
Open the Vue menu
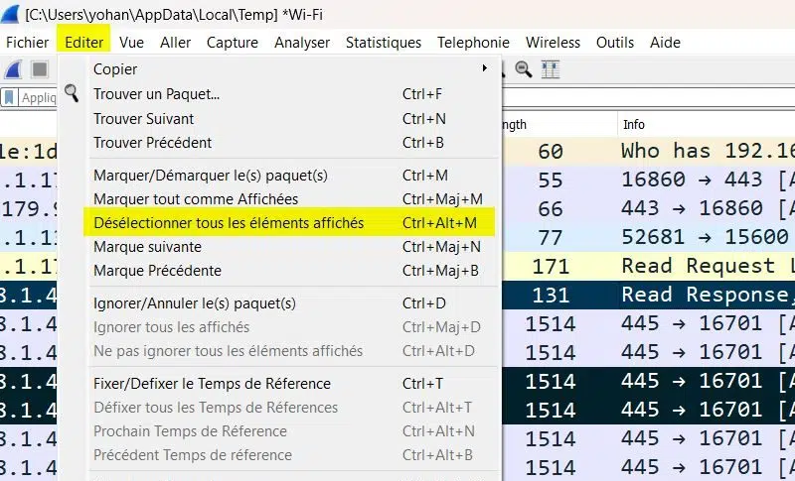(132, 43)
